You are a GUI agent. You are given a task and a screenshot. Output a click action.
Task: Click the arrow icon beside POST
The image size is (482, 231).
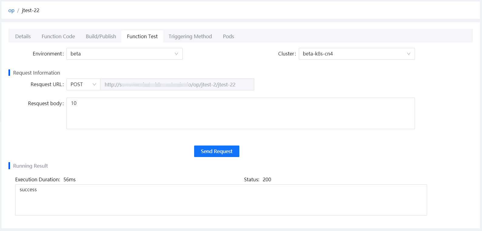click(x=94, y=85)
